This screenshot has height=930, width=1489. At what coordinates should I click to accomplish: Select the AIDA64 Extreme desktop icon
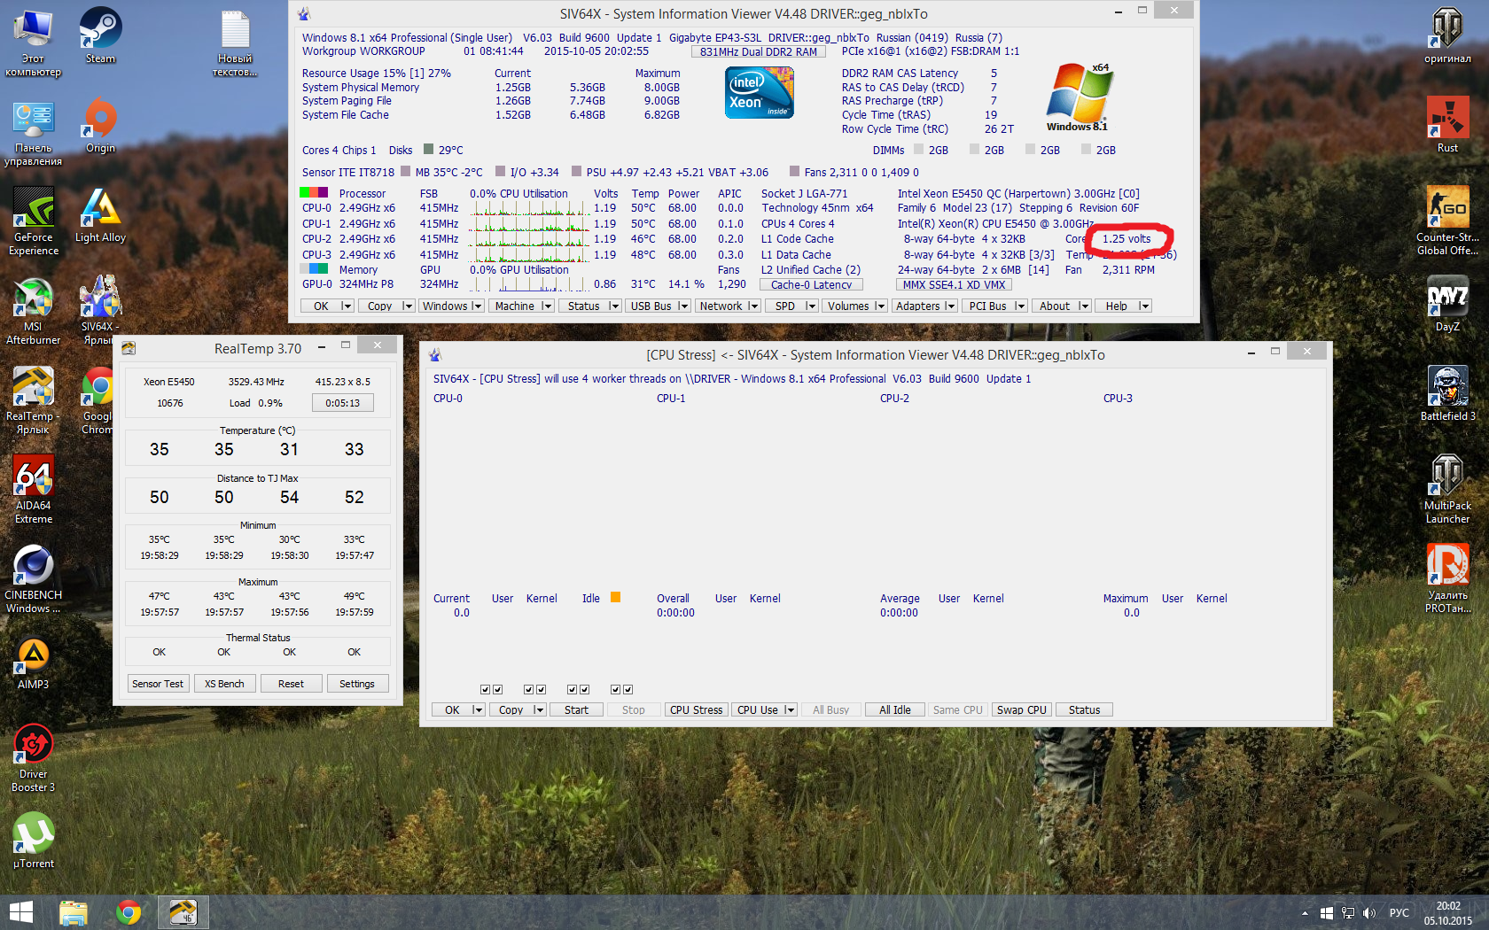[x=34, y=489]
